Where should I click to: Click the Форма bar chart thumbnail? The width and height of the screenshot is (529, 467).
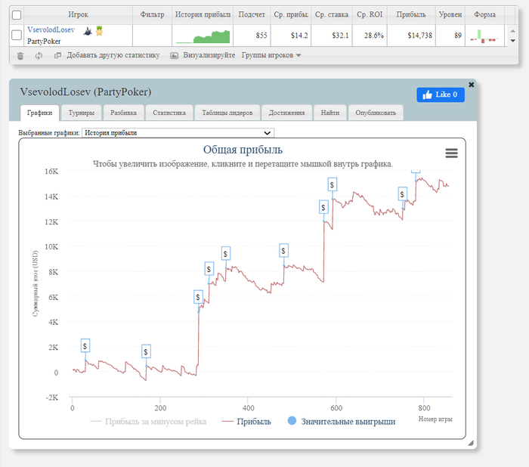click(484, 36)
